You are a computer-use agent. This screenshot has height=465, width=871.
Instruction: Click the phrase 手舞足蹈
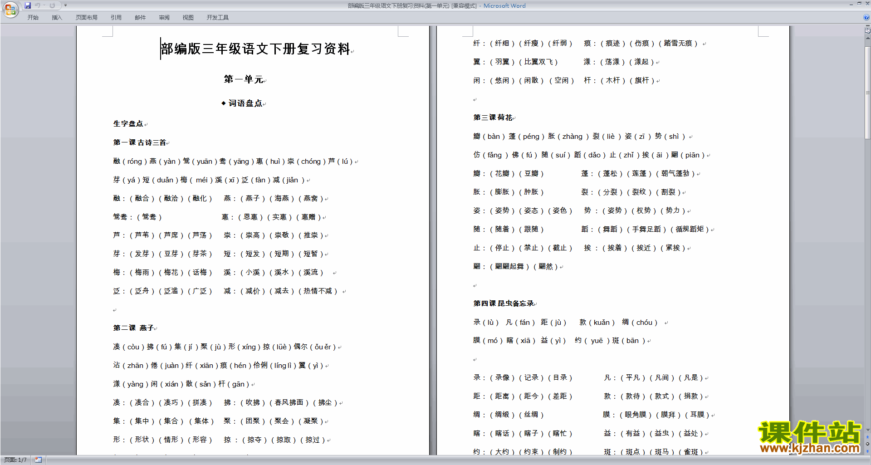coord(646,230)
